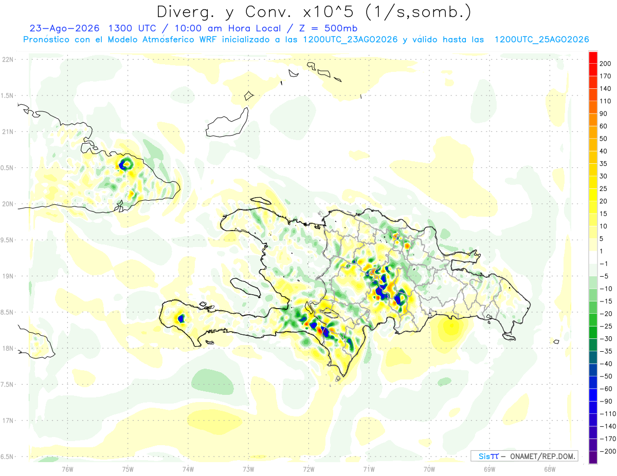The width and height of the screenshot is (617, 476).
Task: Click the 72W longitude label
Action: point(308,469)
